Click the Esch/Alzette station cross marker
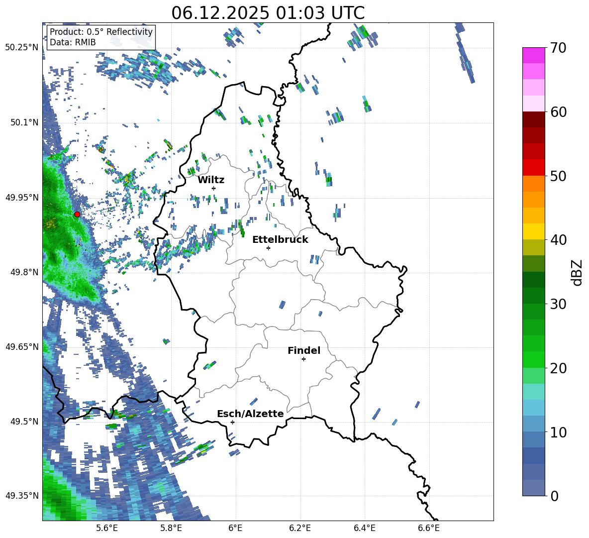 pyautogui.click(x=232, y=422)
